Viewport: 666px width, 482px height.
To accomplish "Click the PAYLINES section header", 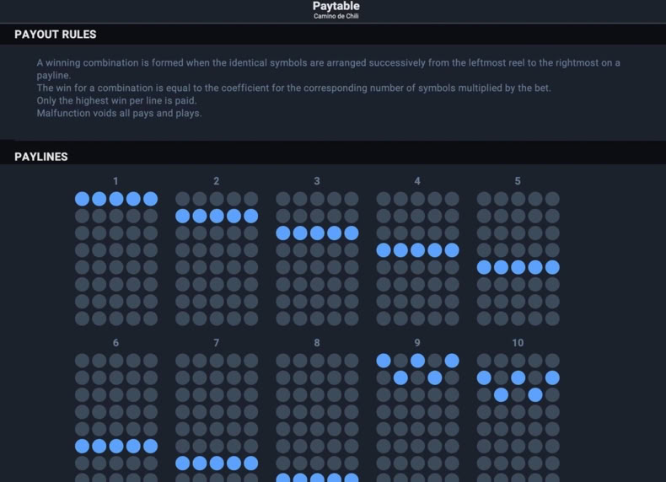I will (41, 157).
